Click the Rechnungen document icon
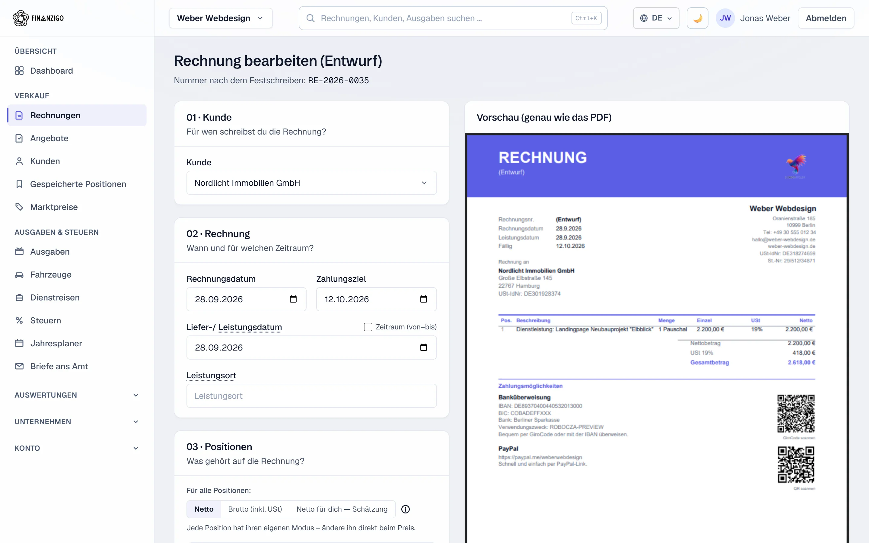 click(x=19, y=115)
